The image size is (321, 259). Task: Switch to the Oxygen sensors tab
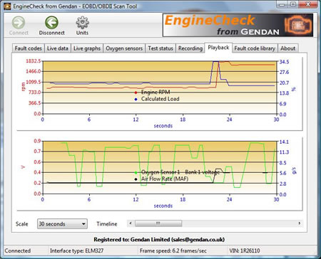click(124, 48)
